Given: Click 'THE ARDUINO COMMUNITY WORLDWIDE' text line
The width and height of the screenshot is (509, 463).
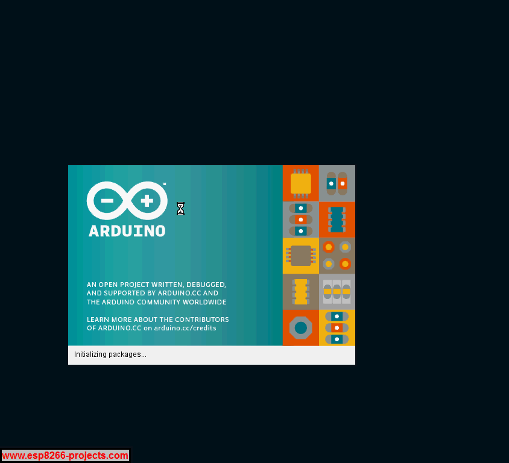Looking at the screenshot, I should point(156,302).
